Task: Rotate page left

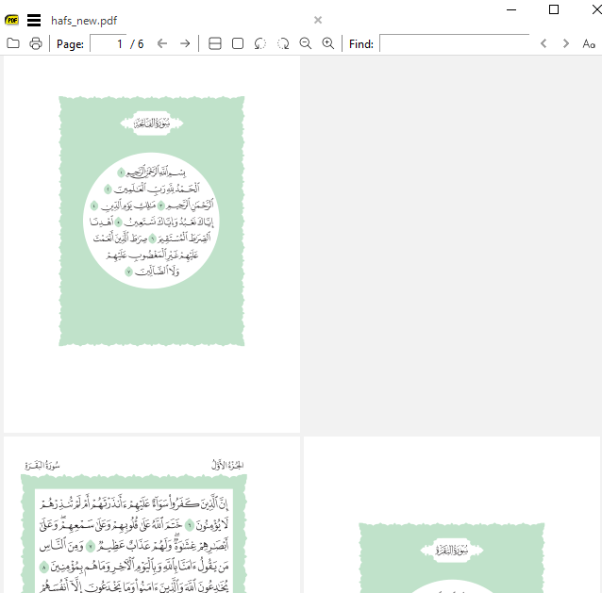Action: coord(260,43)
